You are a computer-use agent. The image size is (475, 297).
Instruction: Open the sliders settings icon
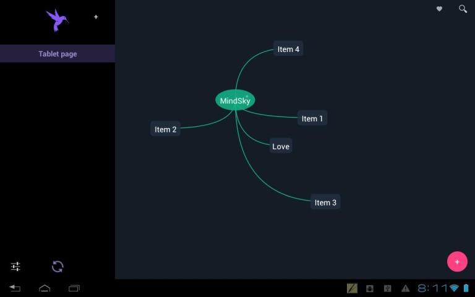tap(15, 267)
